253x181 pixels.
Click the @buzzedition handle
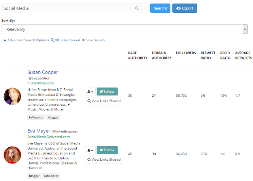coord(40,78)
